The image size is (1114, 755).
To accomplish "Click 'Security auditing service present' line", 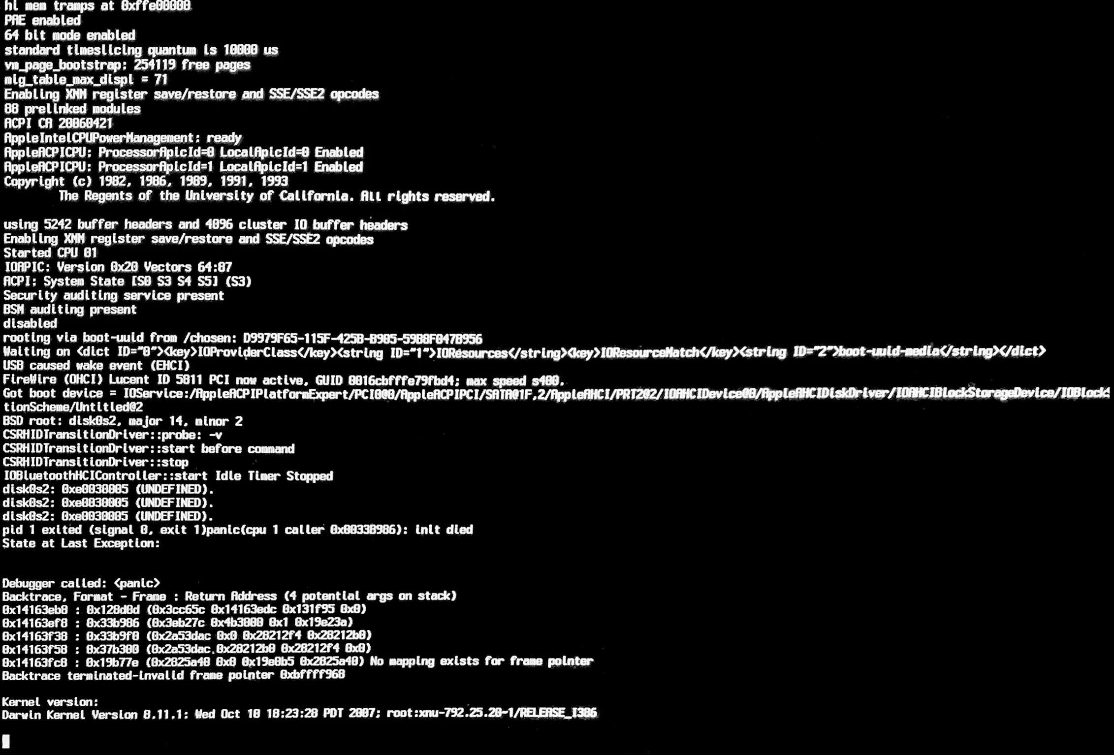I will [x=114, y=295].
